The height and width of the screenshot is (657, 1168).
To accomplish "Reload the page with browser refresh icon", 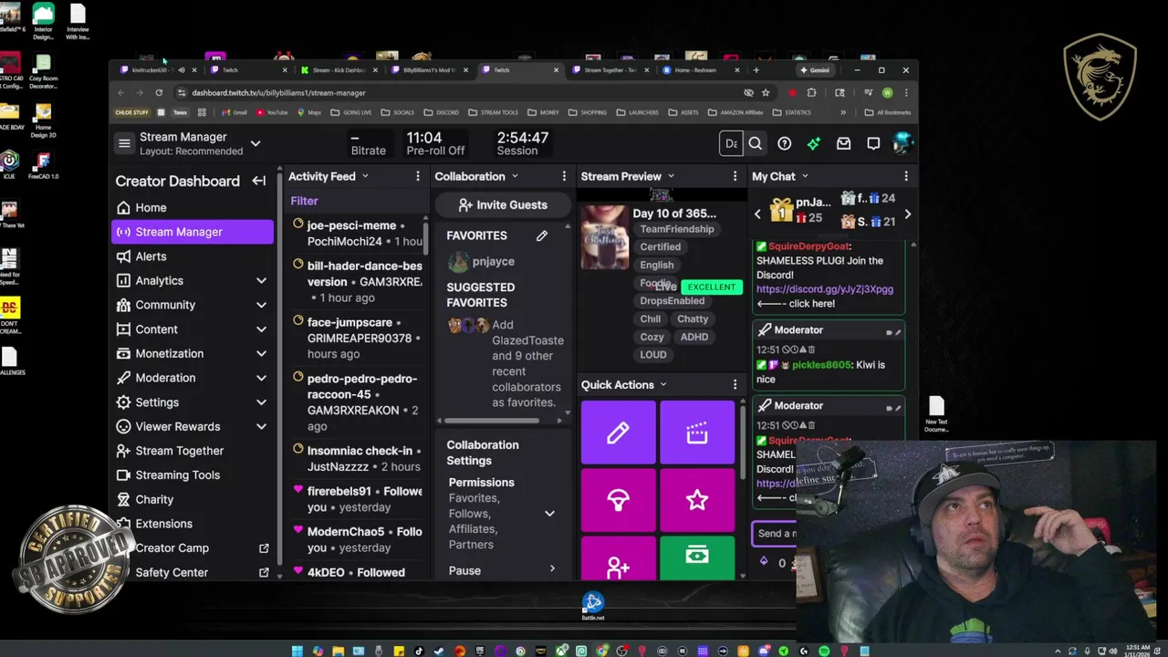I will click(x=159, y=92).
